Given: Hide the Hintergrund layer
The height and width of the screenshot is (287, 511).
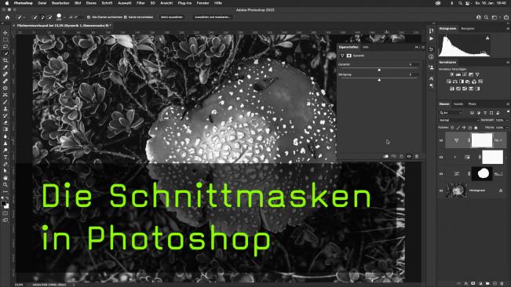Looking at the screenshot, I should tap(441, 191).
